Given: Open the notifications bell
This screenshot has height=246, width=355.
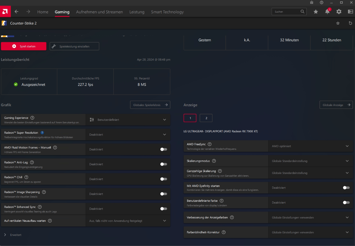Looking at the screenshot, I should pos(328,12).
